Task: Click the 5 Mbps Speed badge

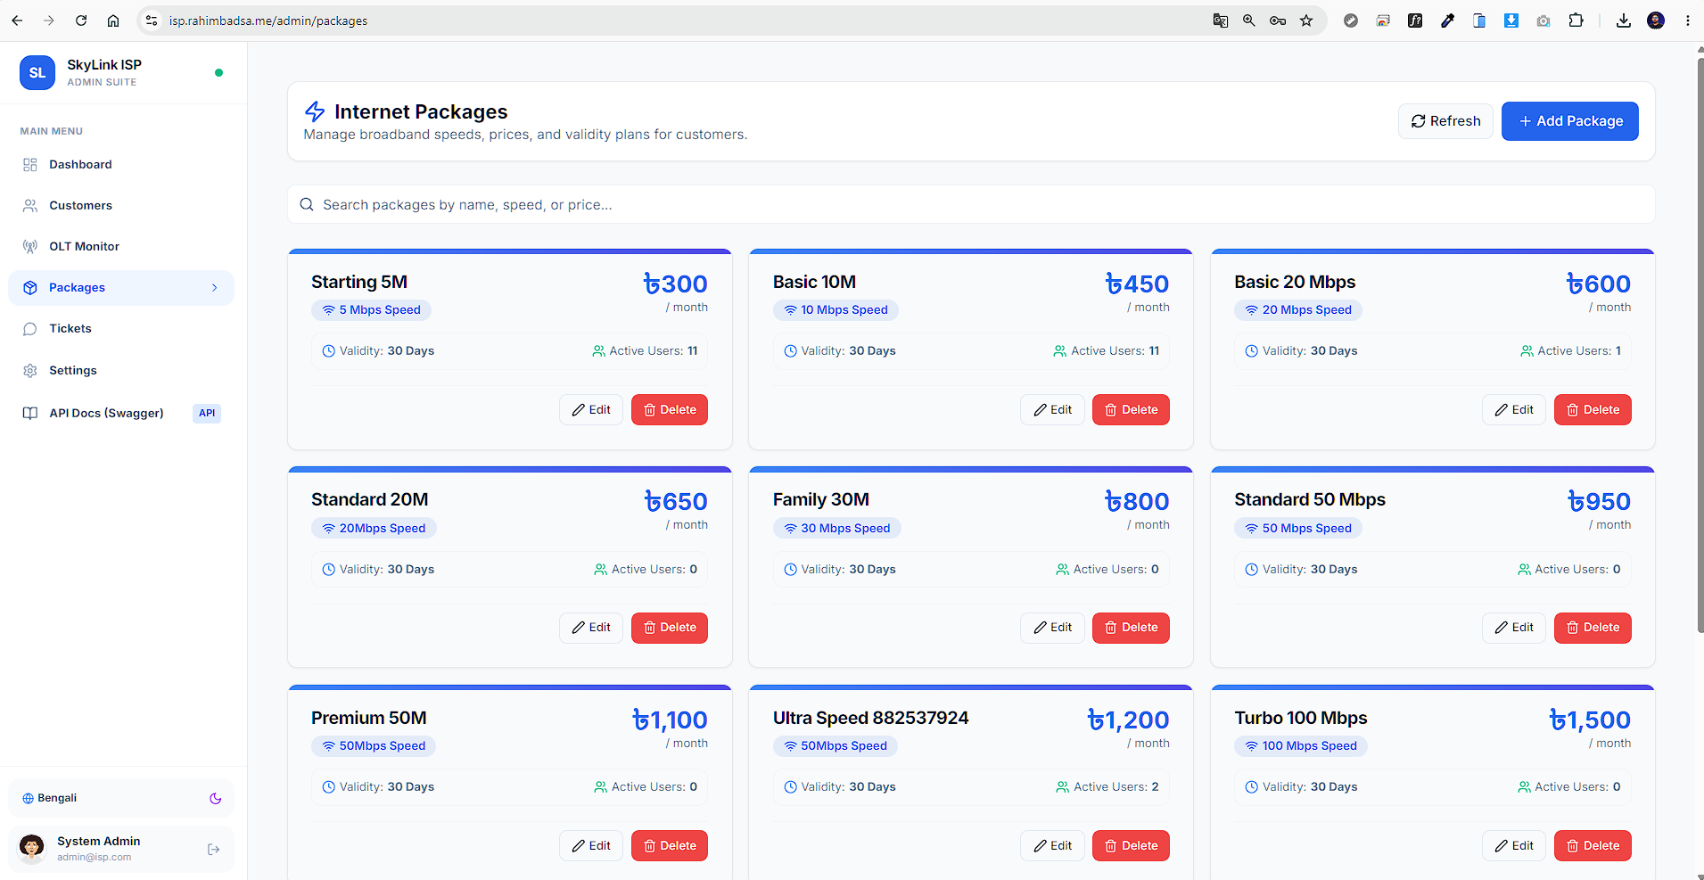Action: pos(371,310)
